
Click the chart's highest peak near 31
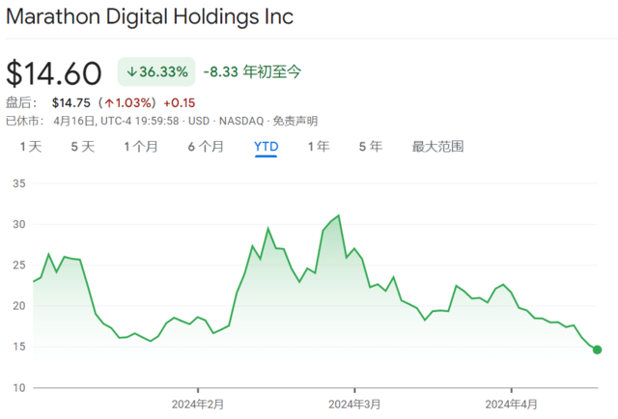click(x=338, y=216)
